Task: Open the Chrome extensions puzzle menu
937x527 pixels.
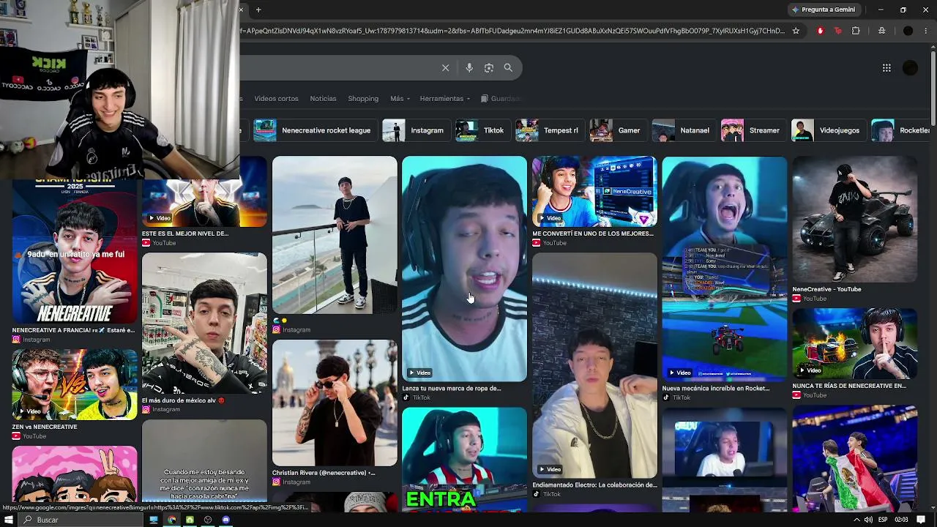Action: 856,31
